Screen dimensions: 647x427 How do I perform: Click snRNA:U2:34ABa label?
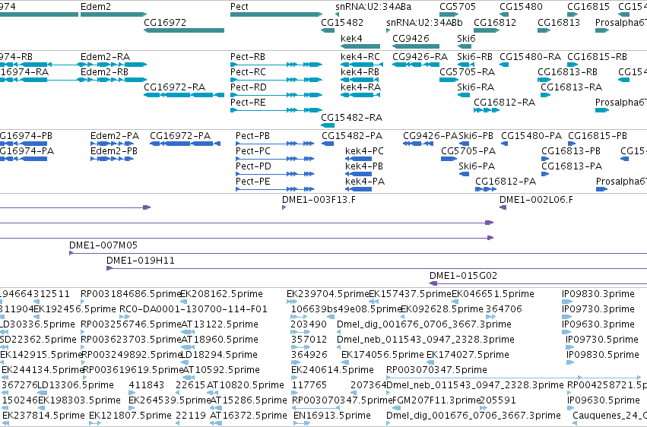tap(373, 7)
